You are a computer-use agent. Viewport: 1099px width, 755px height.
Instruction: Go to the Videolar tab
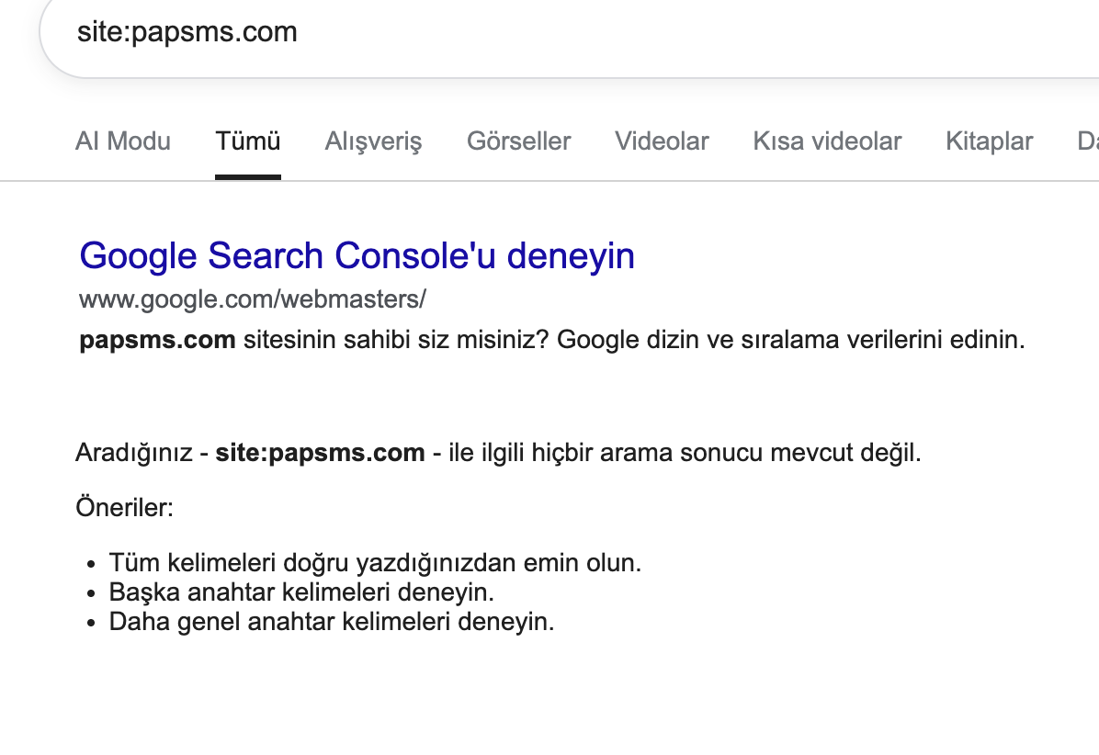click(662, 141)
